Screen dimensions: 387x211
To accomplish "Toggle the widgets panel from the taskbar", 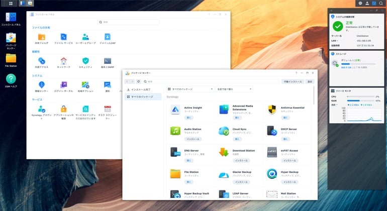I will (x=374, y=3).
